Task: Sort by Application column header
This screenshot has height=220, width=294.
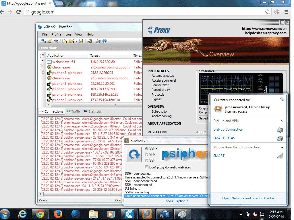Action: 67,56
